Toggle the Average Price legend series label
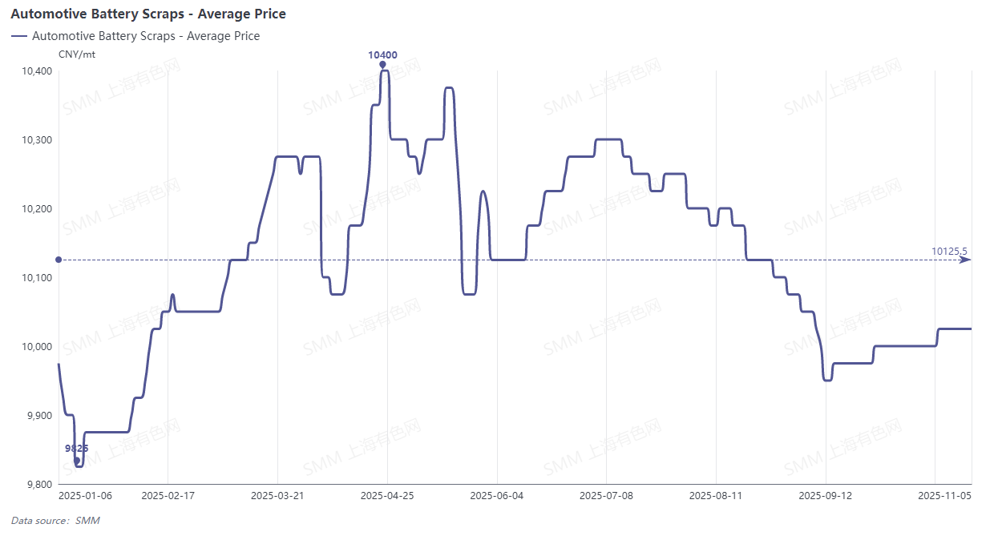The height and width of the screenshot is (536, 998). [146, 36]
